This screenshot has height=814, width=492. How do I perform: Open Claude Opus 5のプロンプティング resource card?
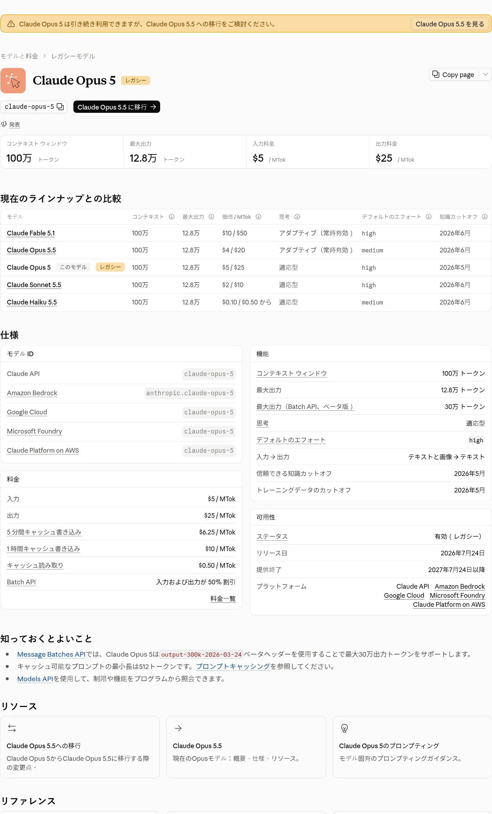point(412,747)
